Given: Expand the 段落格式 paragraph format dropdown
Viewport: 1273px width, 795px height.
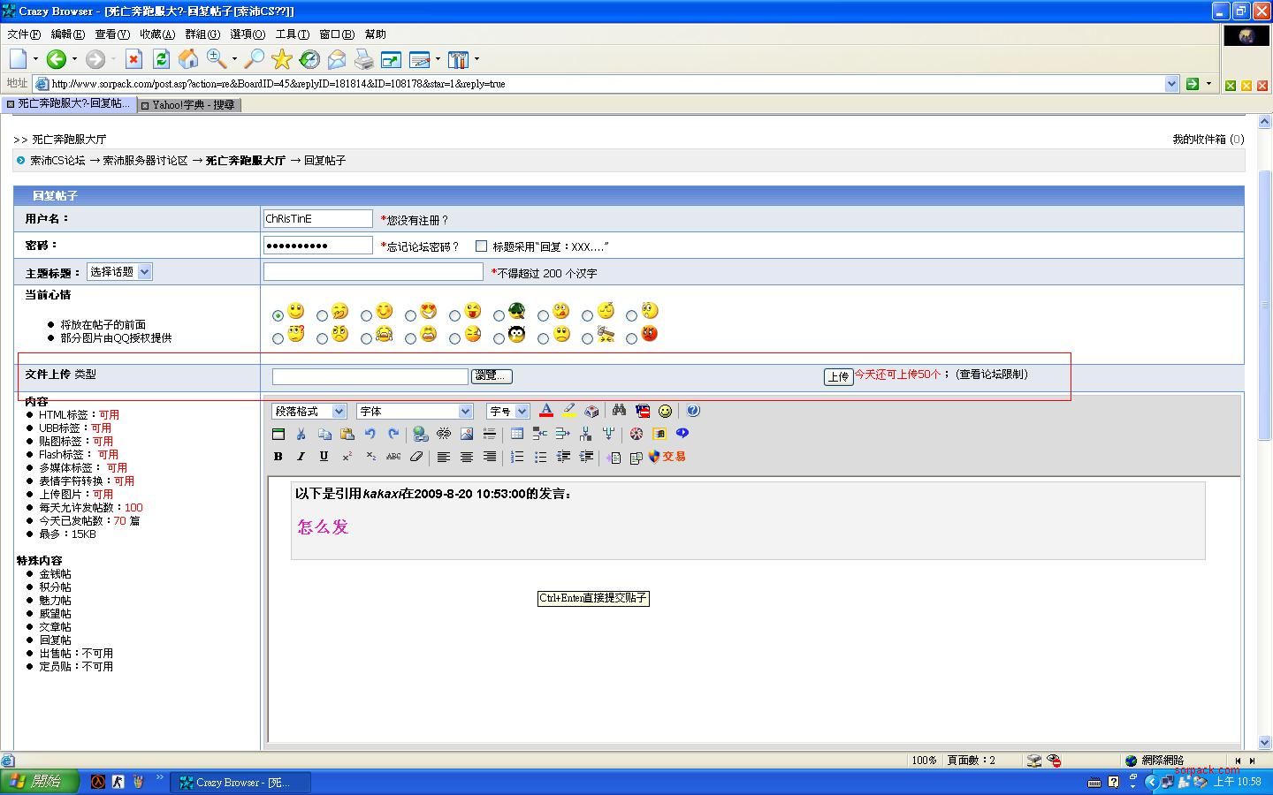Looking at the screenshot, I should tap(309, 412).
